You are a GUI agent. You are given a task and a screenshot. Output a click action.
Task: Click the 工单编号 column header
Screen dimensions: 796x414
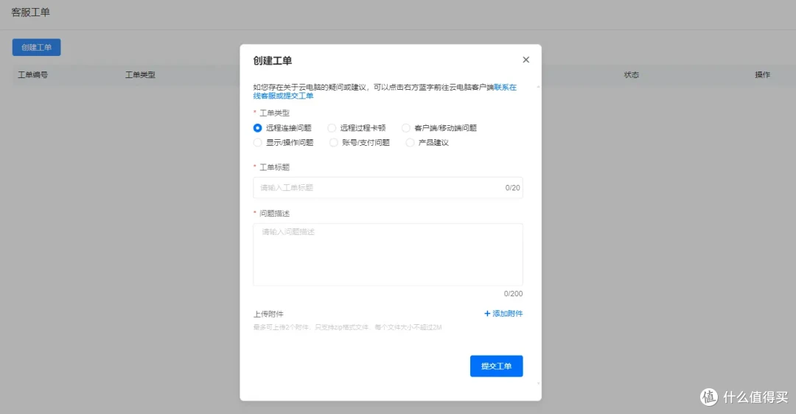33,74
